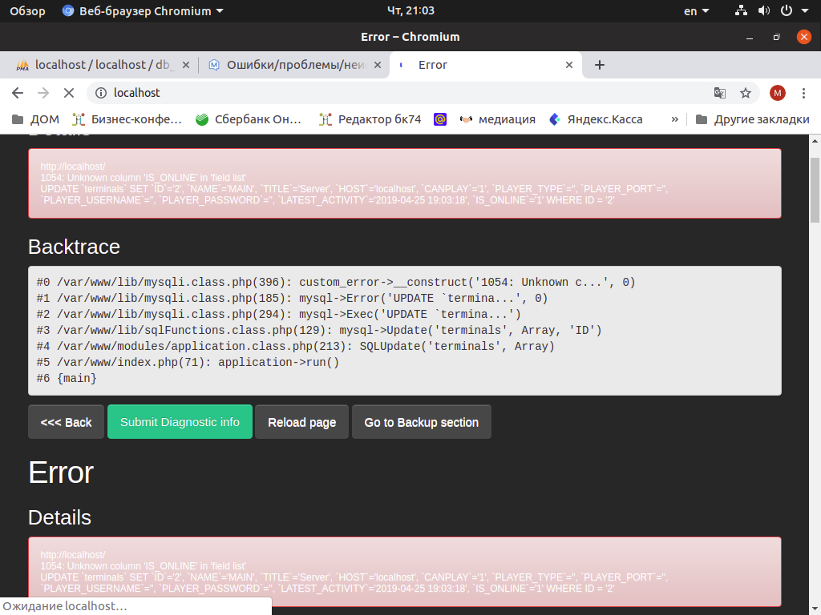The width and height of the screenshot is (821, 615).
Task: Click the translate page icon in address bar
Action: point(720,93)
